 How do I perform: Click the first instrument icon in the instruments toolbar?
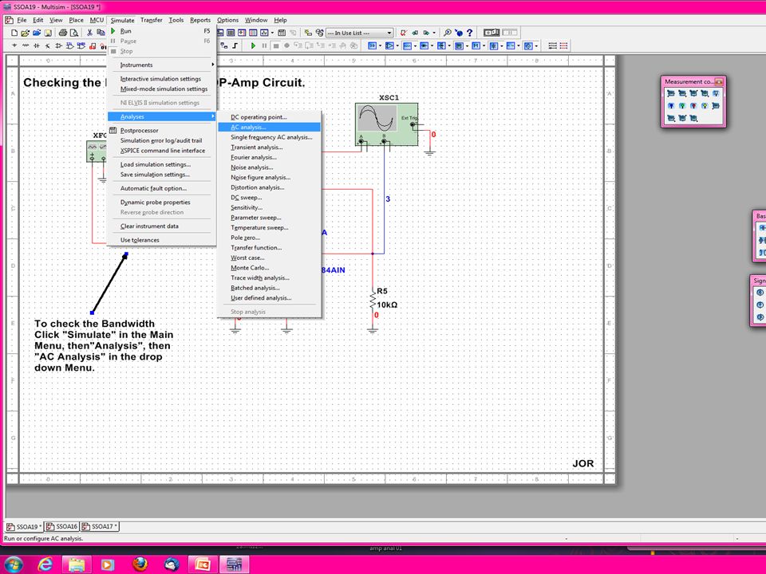point(373,46)
